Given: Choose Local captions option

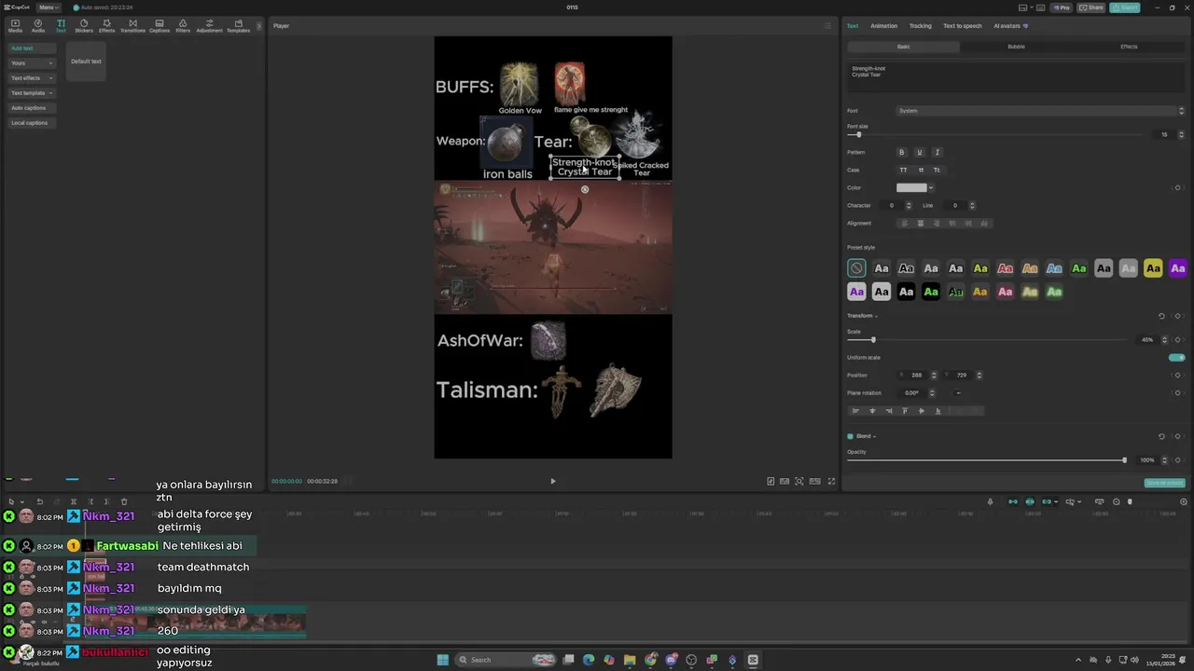Looking at the screenshot, I should point(32,123).
